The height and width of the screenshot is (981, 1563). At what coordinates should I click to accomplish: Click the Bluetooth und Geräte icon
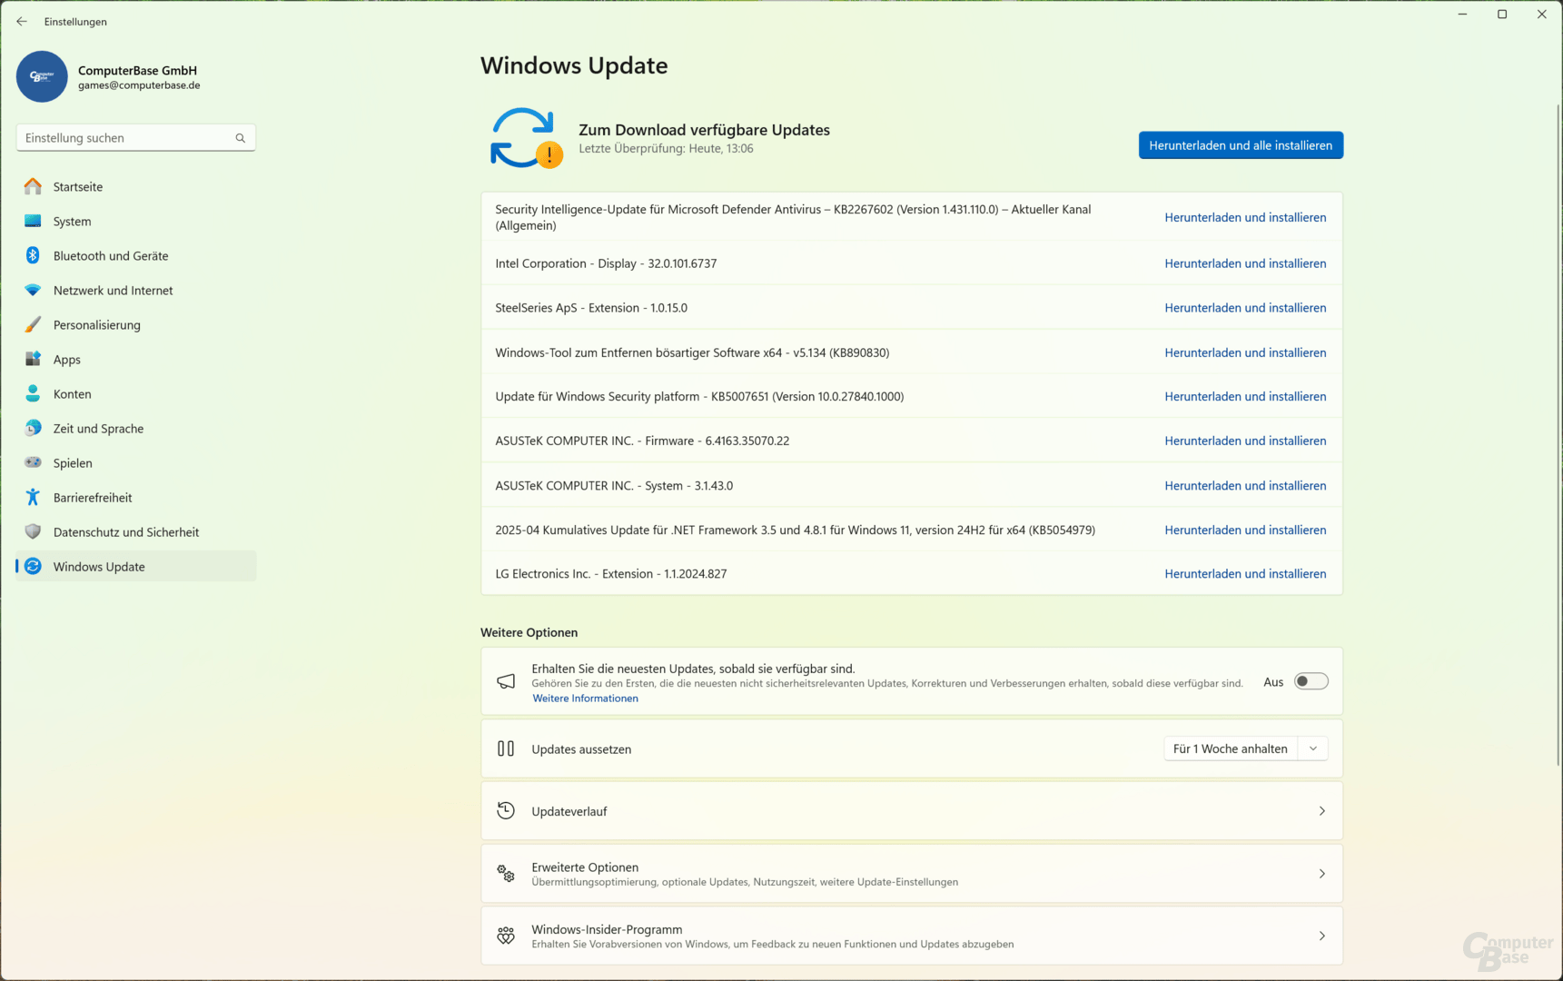click(33, 255)
